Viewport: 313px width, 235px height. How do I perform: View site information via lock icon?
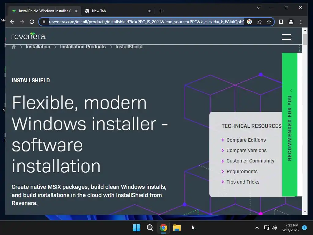[x=44, y=22]
